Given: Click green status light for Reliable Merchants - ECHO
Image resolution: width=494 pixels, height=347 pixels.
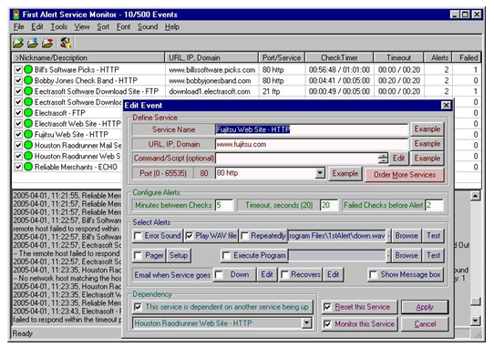Looking at the screenshot, I should click(x=28, y=167).
